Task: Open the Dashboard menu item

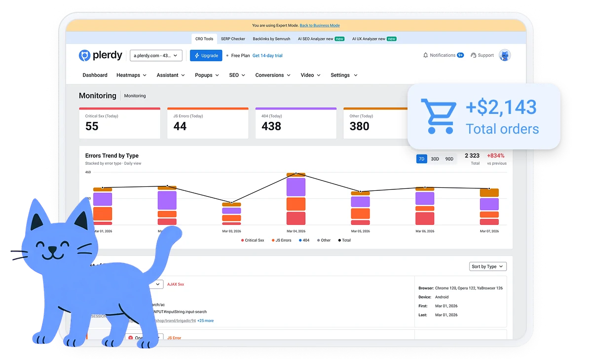Action: 95,75
